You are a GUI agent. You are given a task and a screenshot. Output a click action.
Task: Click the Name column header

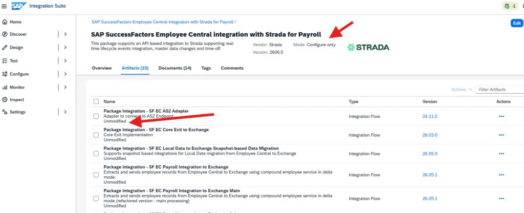coord(110,102)
